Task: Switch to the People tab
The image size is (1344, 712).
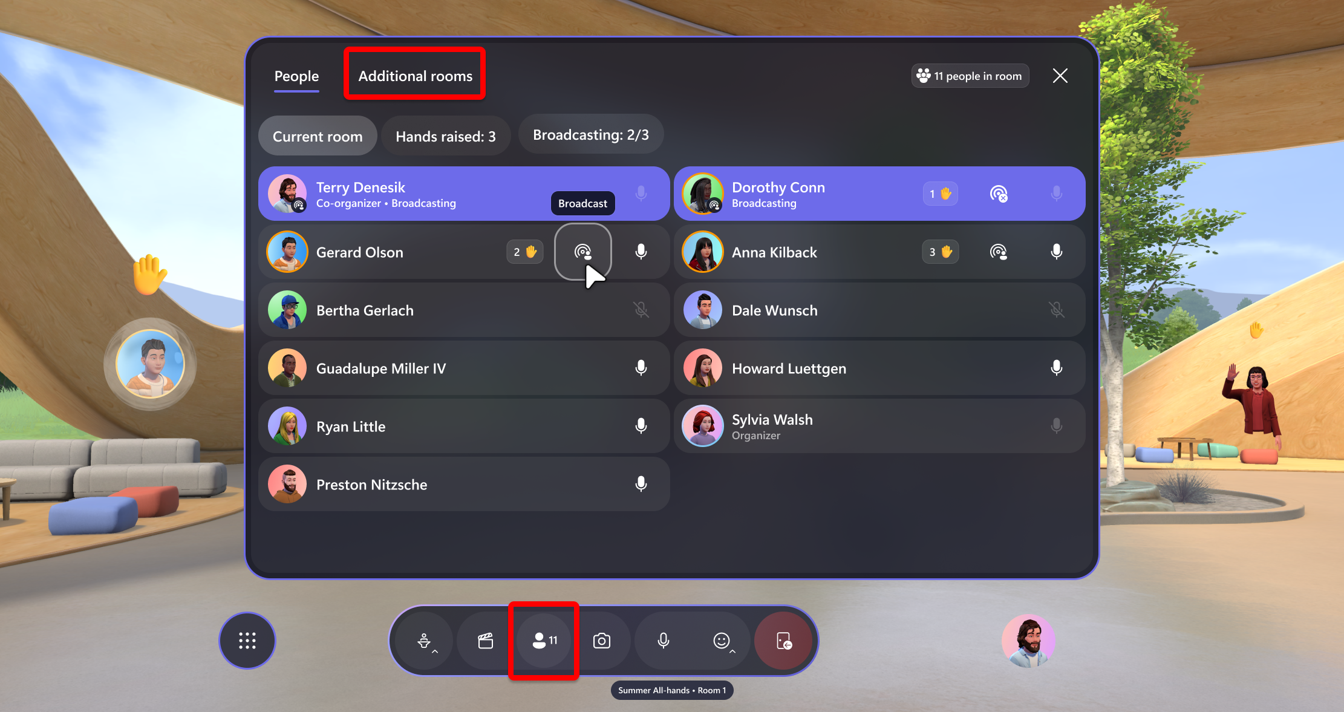Action: pyautogui.click(x=297, y=76)
